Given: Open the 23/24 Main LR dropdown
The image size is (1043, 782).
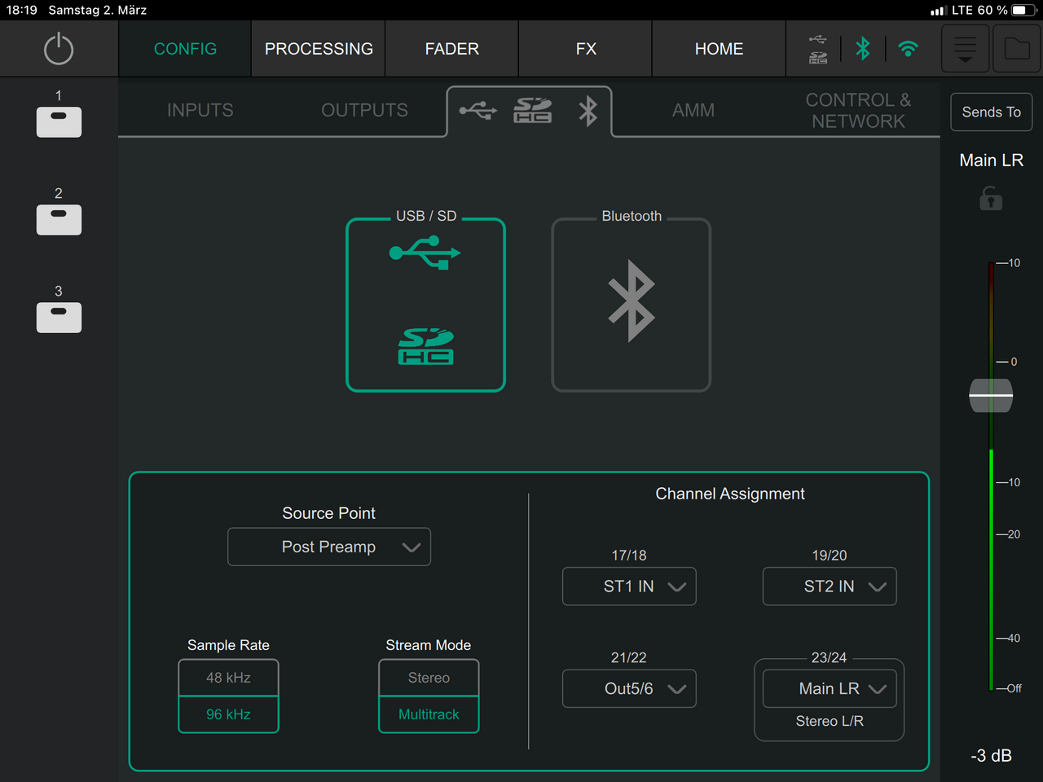Looking at the screenshot, I should pos(830,689).
